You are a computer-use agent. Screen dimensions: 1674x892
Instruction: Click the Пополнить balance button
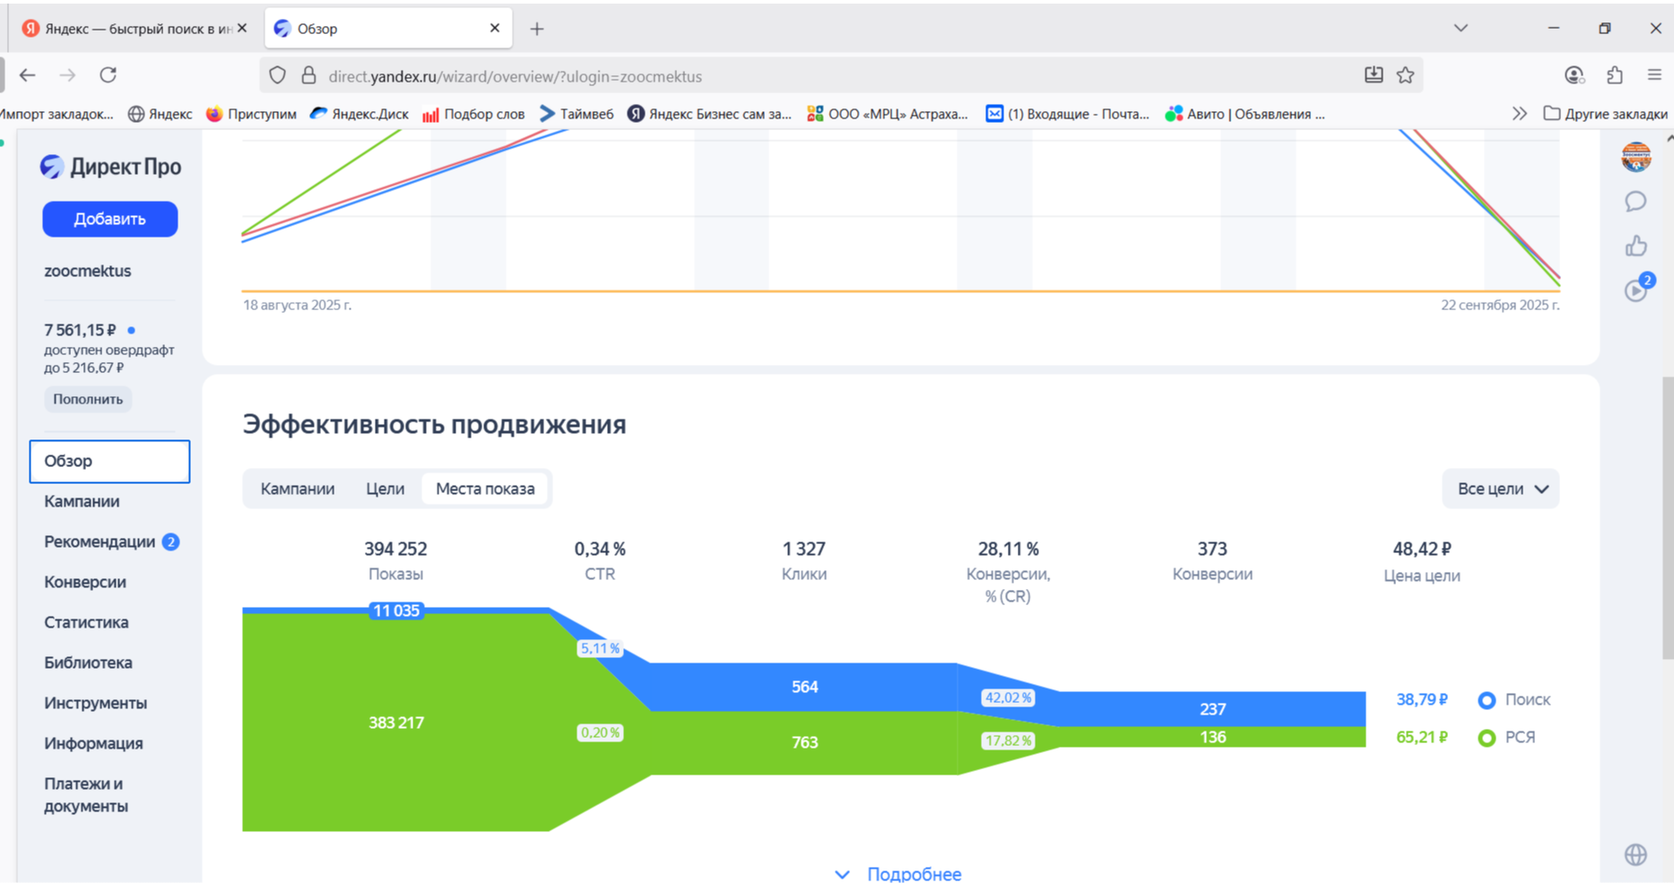pos(88,399)
